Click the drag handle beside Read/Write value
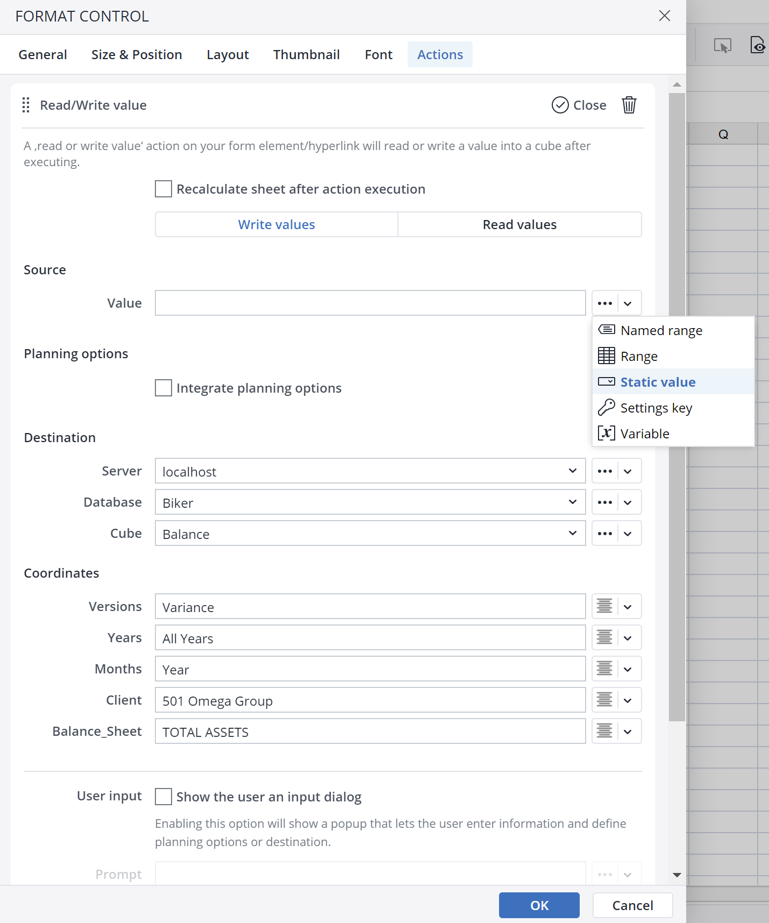The image size is (769, 923). (26, 105)
